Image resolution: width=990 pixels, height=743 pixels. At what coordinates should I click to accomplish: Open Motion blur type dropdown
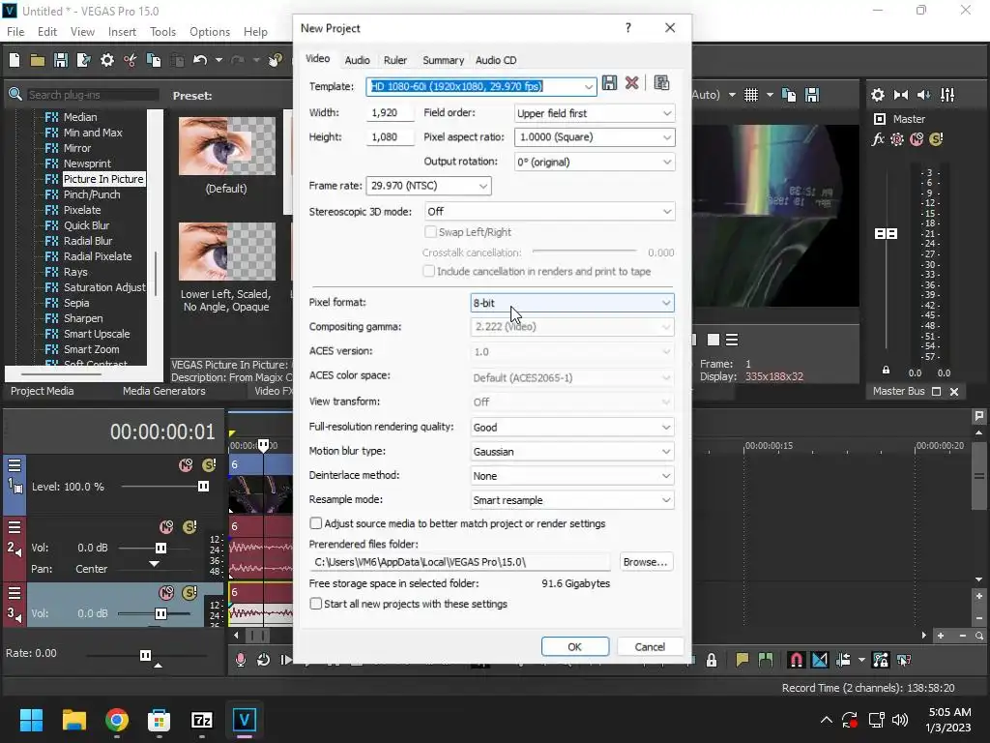pos(572,451)
